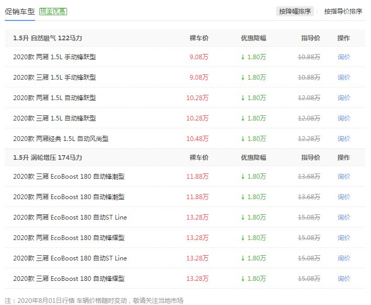Click the 现金优惠 green tag
The width and height of the screenshot is (371, 305).
pyautogui.click(x=53, y=12)
